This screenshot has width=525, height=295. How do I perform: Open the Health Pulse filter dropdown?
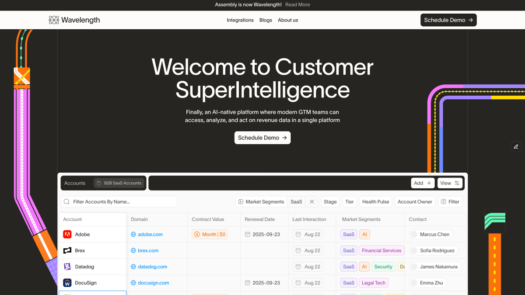[x=376, y=202]
